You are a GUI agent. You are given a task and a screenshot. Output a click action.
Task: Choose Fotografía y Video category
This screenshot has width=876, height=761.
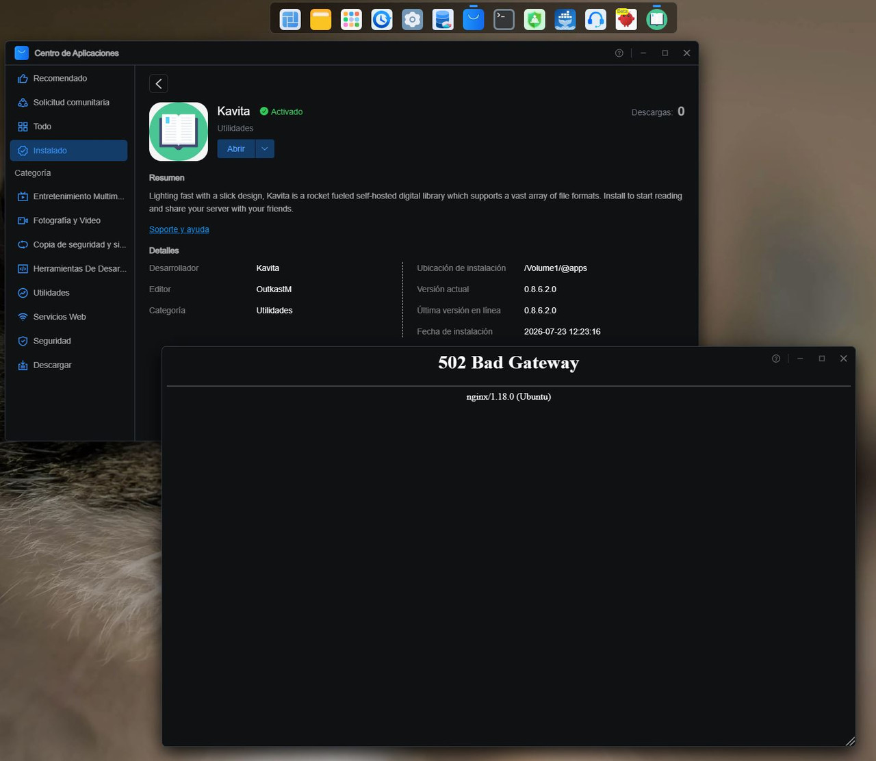(x=68, y=220)
